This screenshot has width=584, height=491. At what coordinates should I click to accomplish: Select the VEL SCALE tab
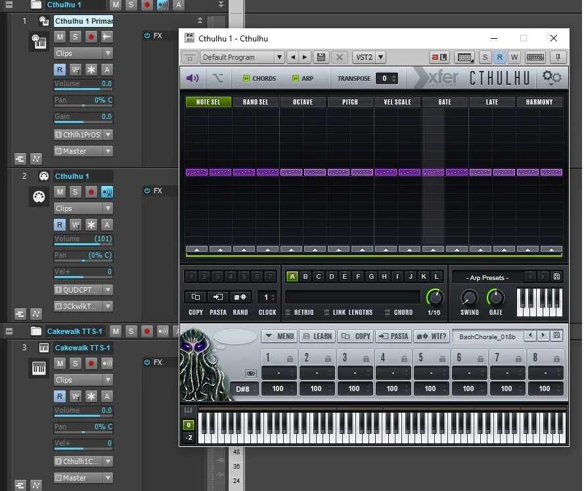click(x=397, y=102)
